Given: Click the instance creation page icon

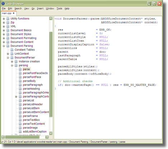Looking at the screenshot, I should pos(16,62).
